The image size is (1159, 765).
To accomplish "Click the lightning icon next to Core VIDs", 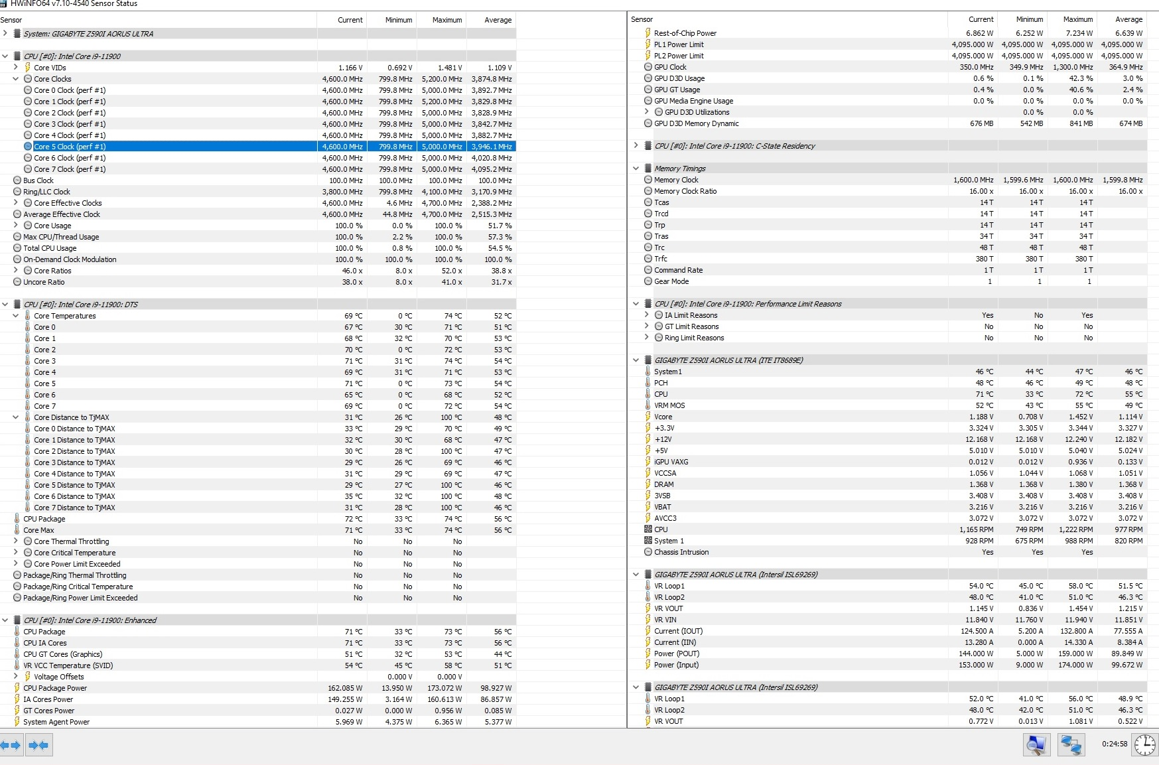I will point(28,67).
